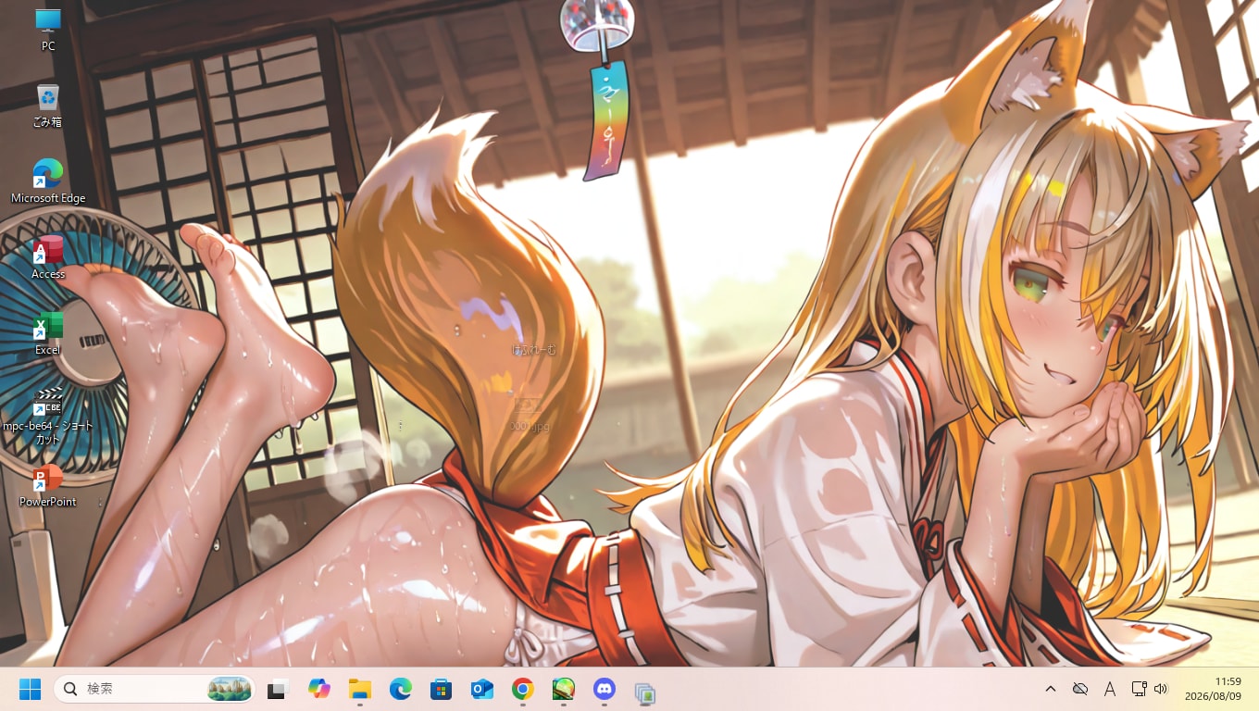Click the cloud sync tray icon
This screenshot has width=1259, height=711.
point(1079,689)
